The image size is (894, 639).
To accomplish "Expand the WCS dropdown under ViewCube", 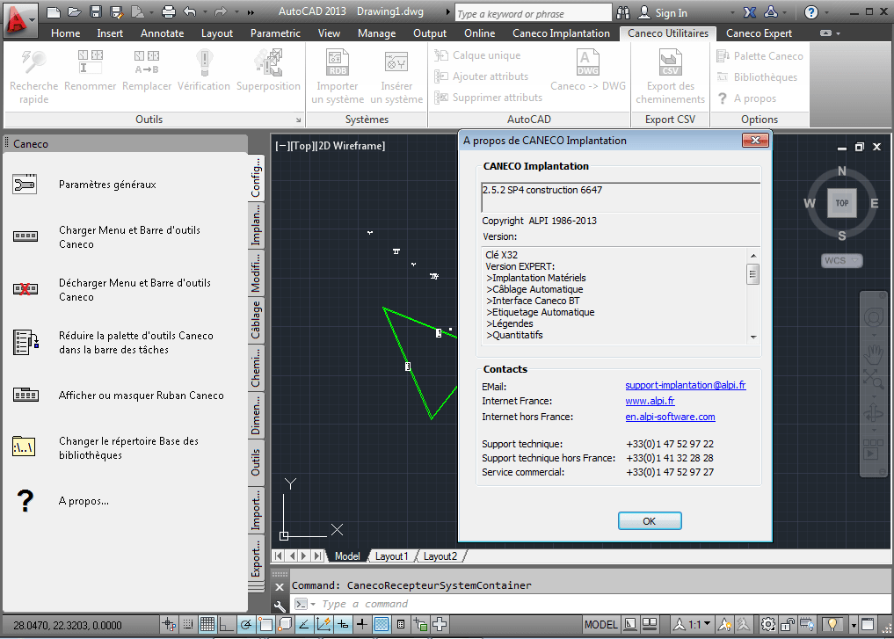I will coord(854,260).
